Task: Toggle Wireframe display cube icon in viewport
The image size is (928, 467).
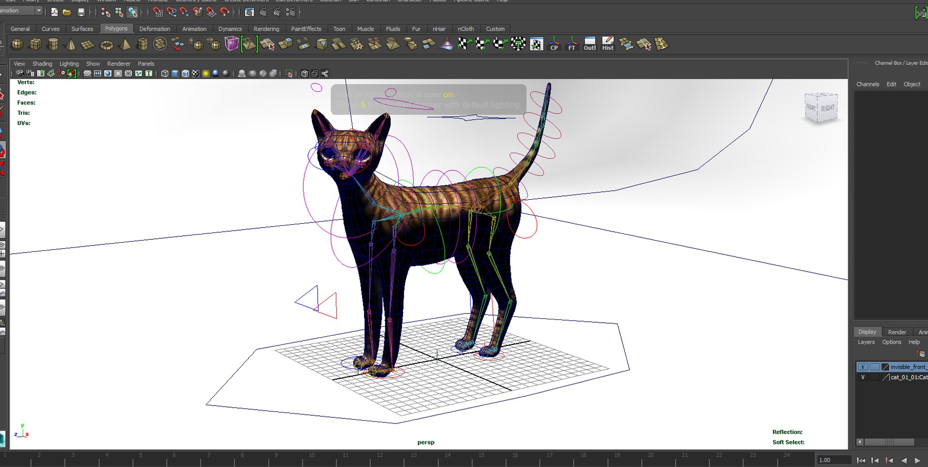Action: tap(165, 73)
